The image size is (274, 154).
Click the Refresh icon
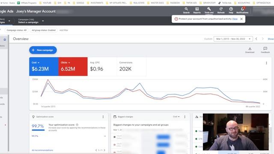(x=221, y=10)
